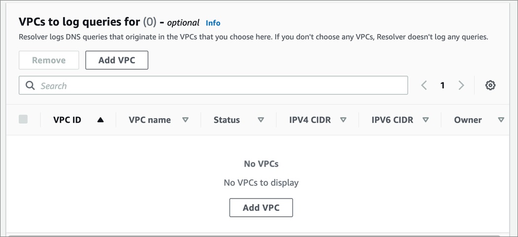Viewport: 518px width, 237px height.
Task: Click the ascending sort arrow beside VPC ID
Action: [x=100, y=120]
